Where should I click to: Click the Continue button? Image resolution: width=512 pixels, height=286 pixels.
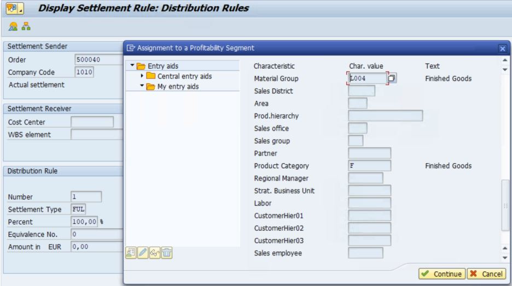(442, 274)
